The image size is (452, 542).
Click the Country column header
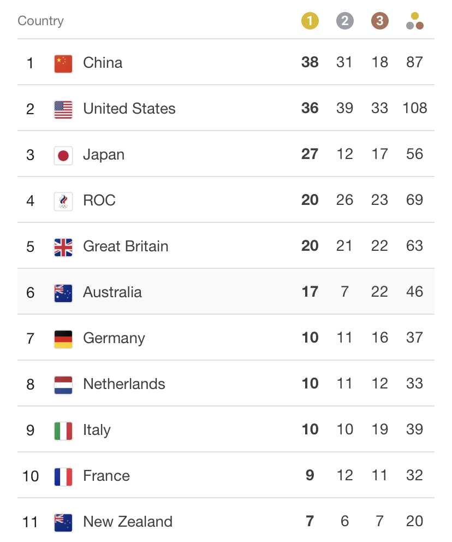(40, 21)
